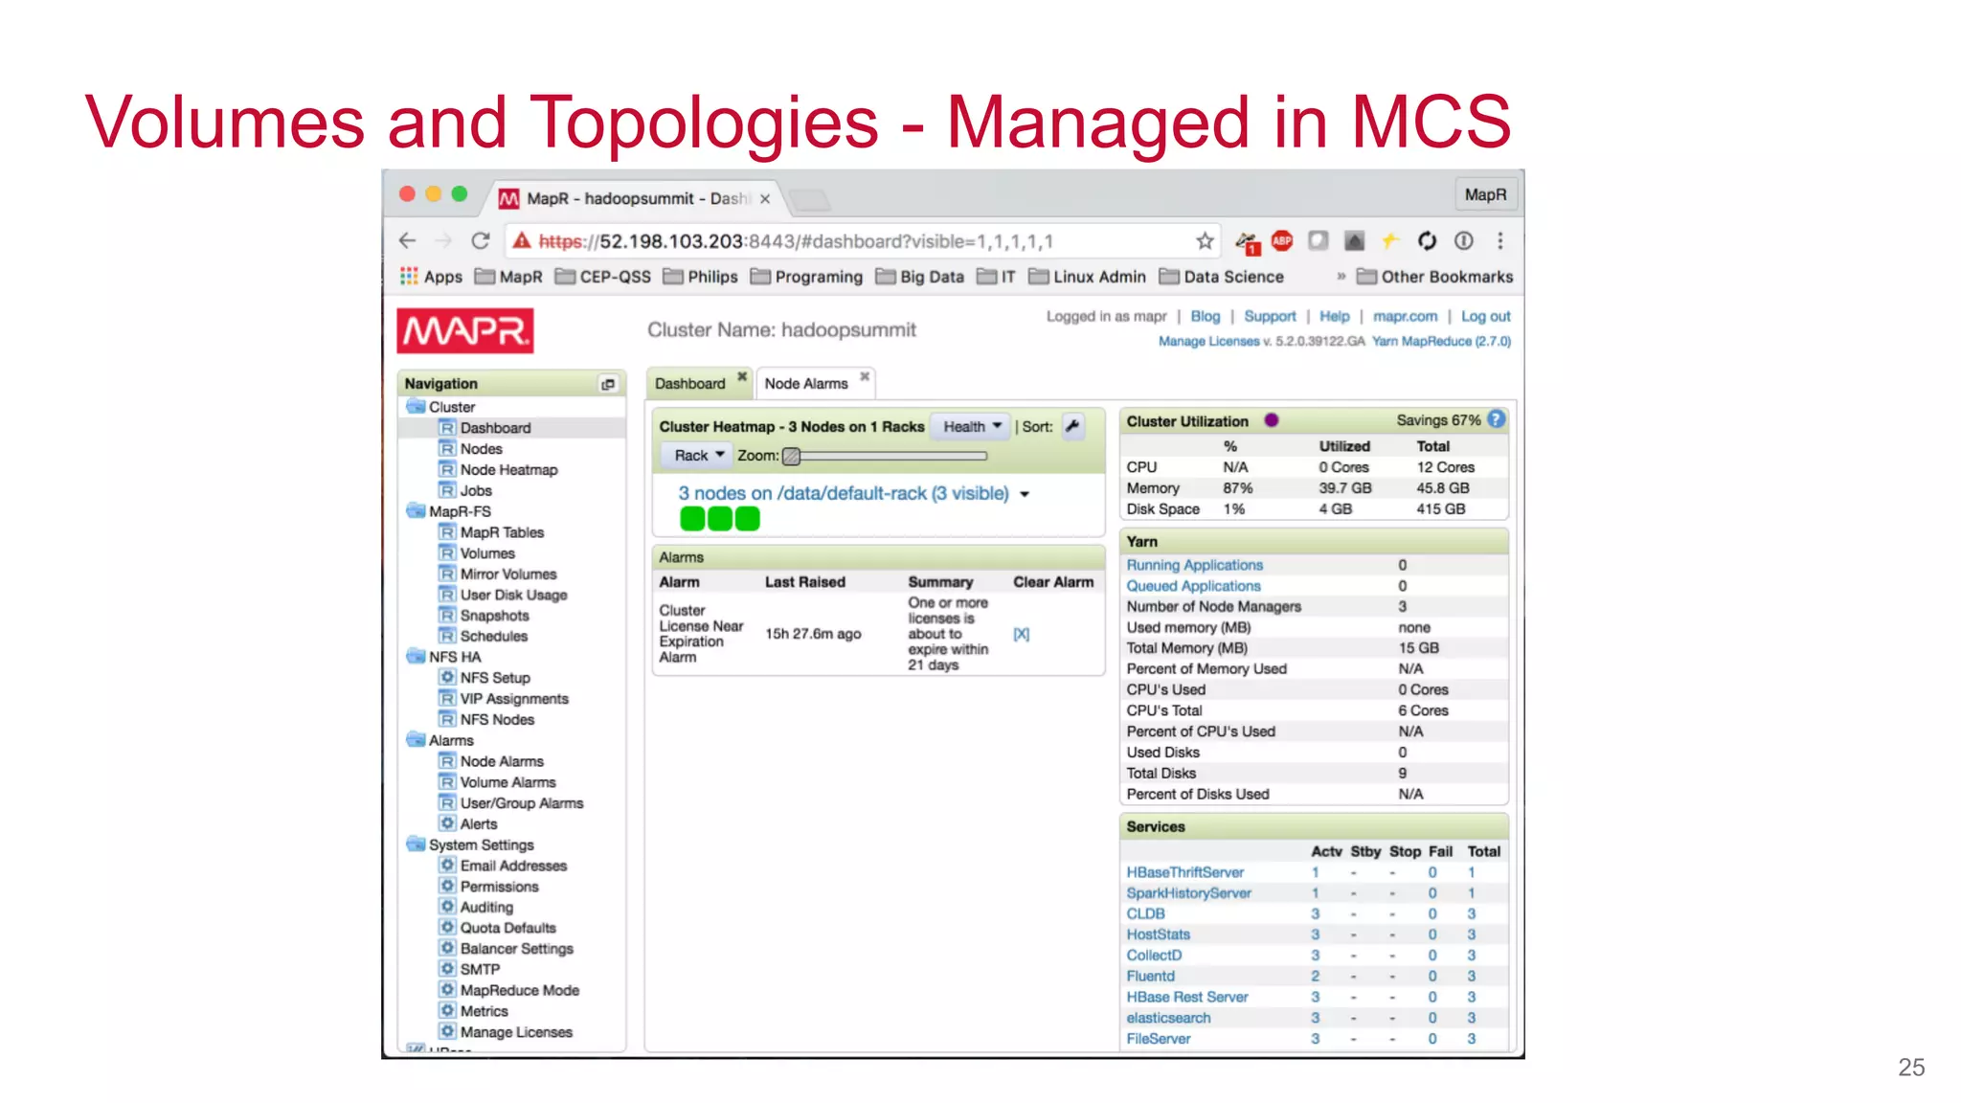Collapse the Alarms folder in Navigation

click(417, 740)
